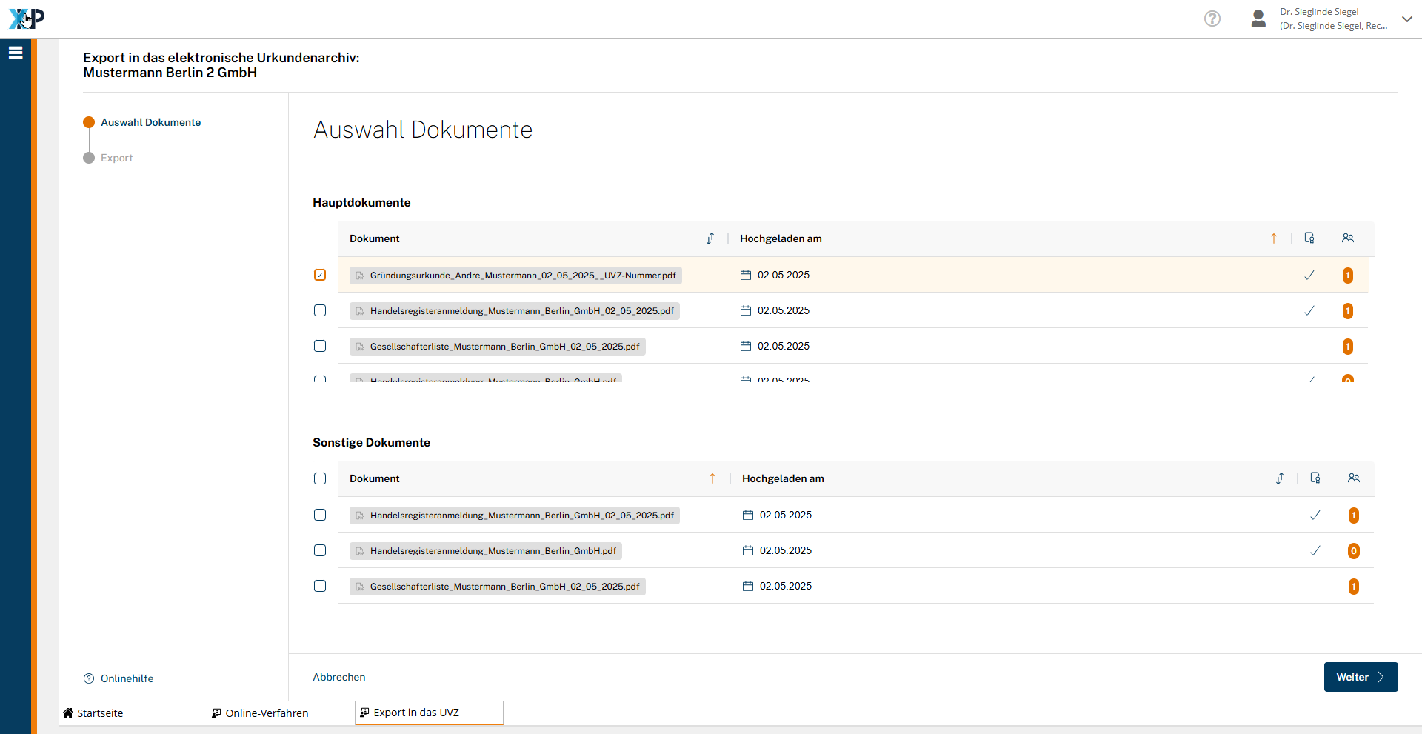Click participants icon in Hauptdokumente header
Image resolution: width=1422 pixels, height=734 pixels.
(1347, 238)
